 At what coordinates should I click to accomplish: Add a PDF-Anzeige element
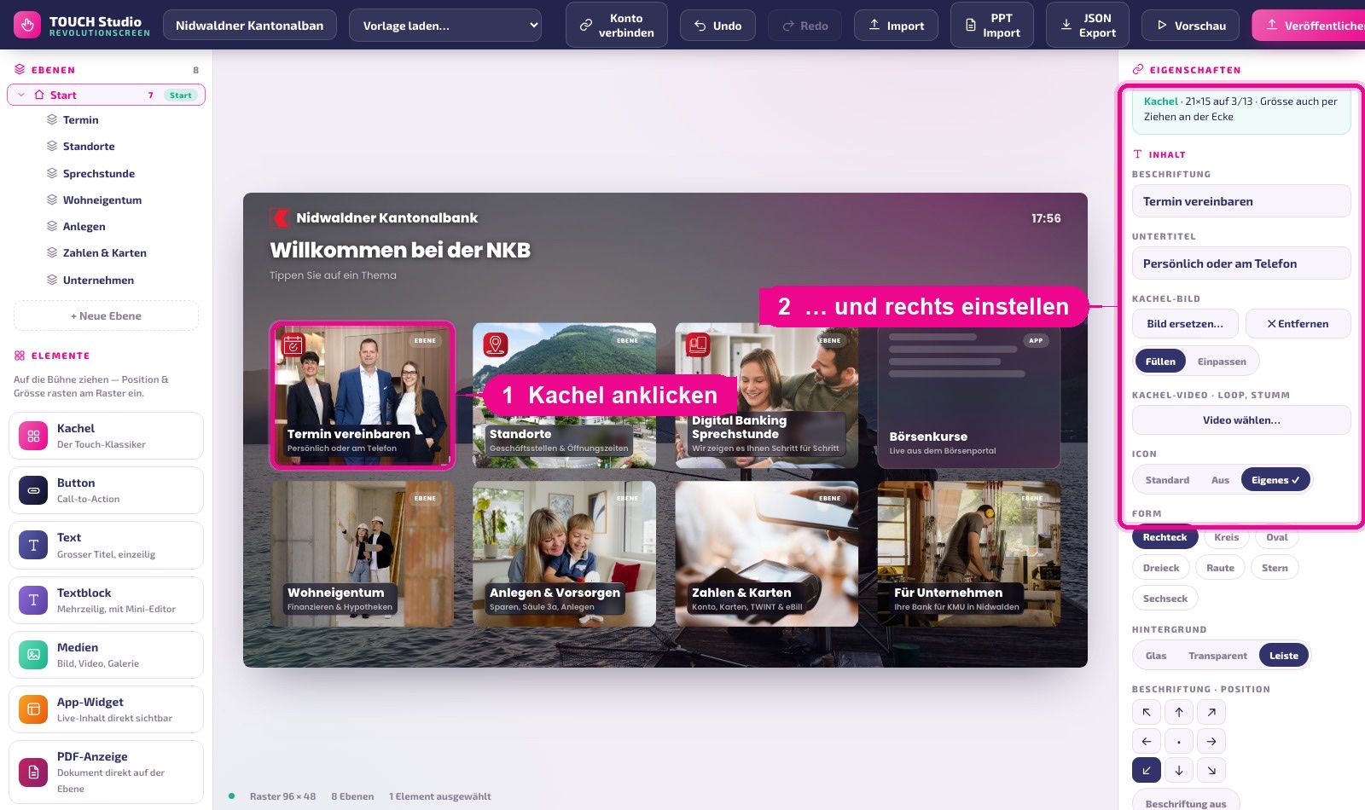[x=106, y=772]
